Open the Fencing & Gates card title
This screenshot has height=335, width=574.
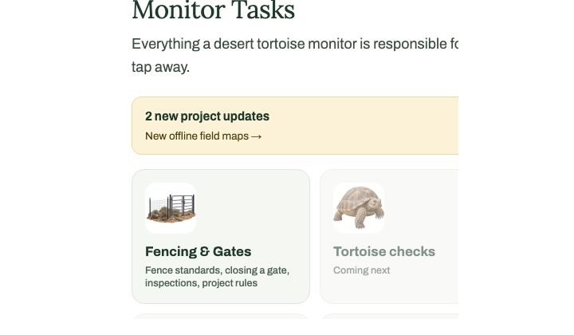pos(198,251)
